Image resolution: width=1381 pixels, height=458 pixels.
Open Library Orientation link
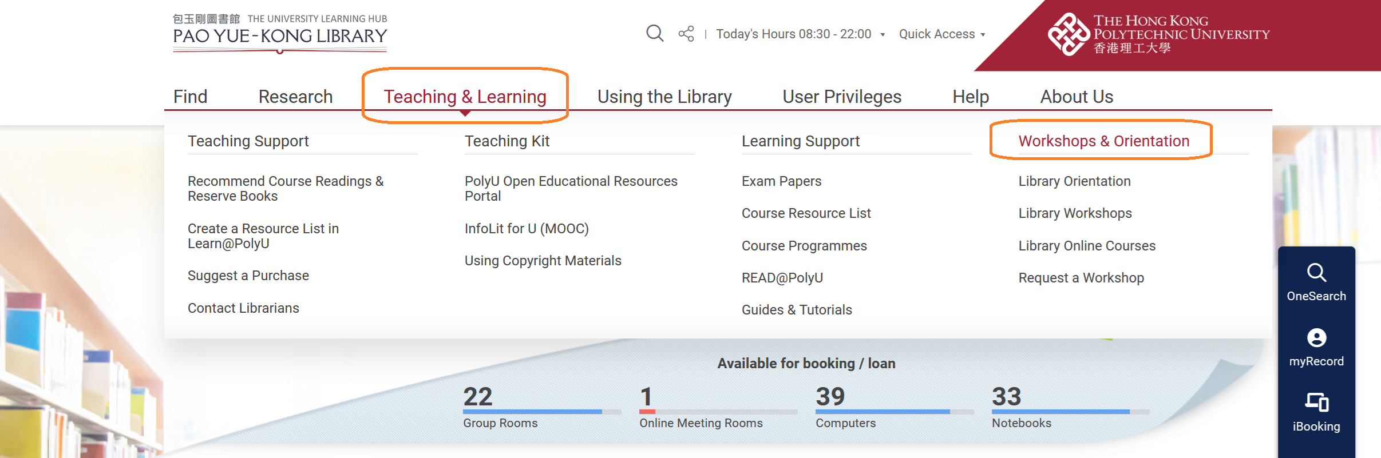click(x=1074, y=181)
